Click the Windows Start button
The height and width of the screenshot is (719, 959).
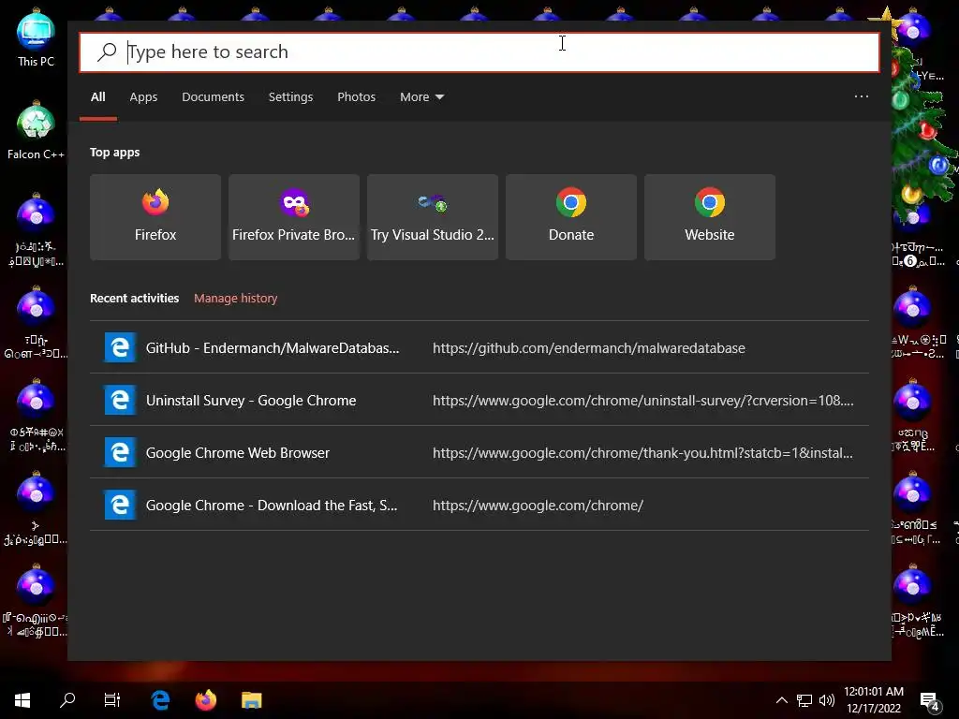(x=22, y=700)
